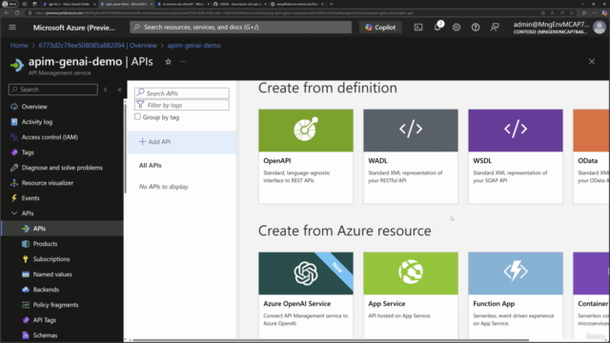610x343 pixels.
Task: Collapse the APIs section chevron
Action: click(14, 213)
